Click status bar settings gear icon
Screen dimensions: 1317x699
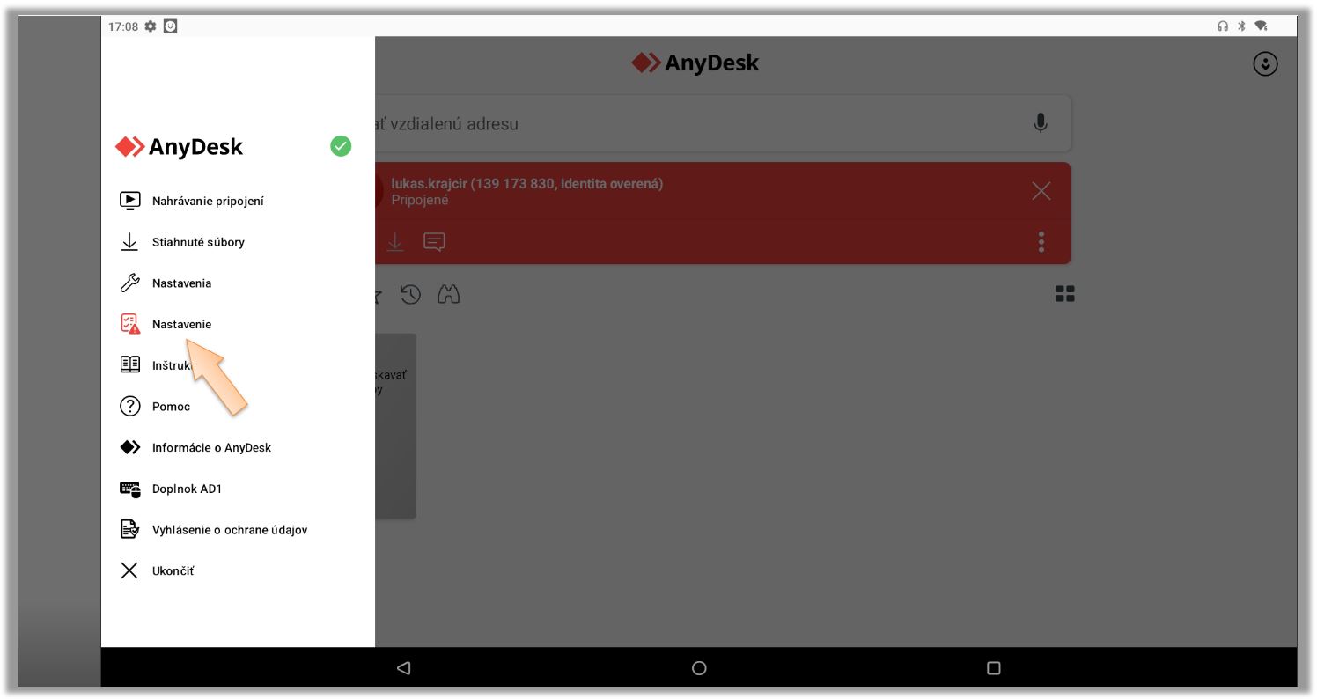(151, 26)
